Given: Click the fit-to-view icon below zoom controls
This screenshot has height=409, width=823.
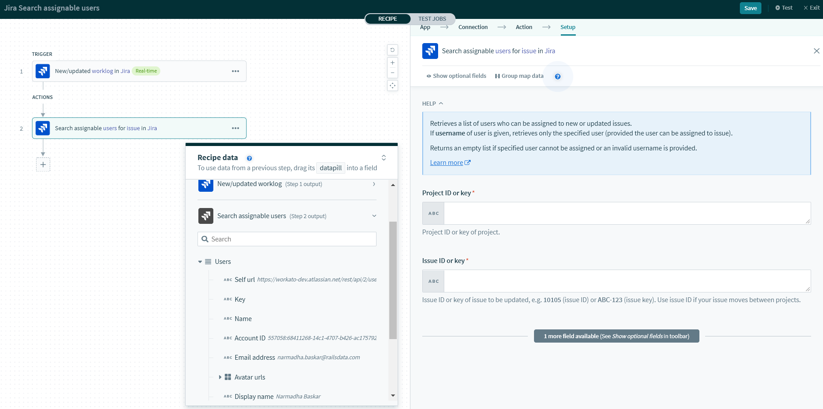Looking at the screenshot, I should [392, 85].
